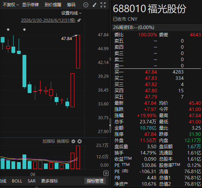
Task: Click the 买五 price 47.79
Action: (151, 97)
